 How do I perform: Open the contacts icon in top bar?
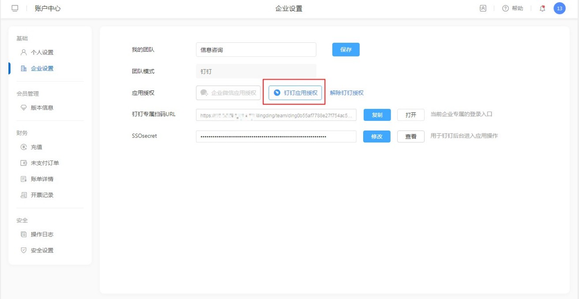click(x=483, y=8)
